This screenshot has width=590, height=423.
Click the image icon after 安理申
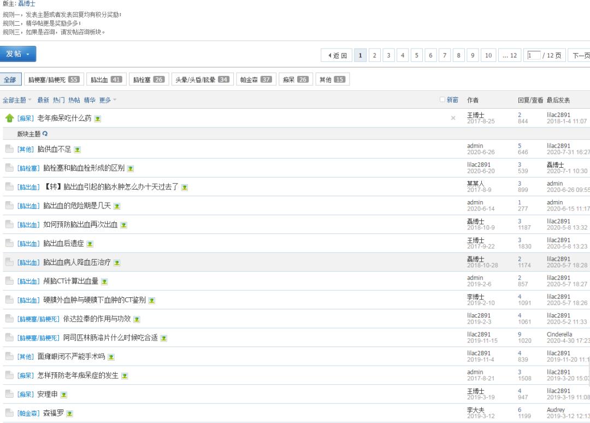click(63, 395)
